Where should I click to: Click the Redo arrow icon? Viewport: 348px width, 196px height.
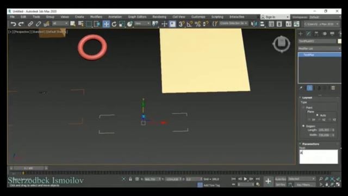21,24
